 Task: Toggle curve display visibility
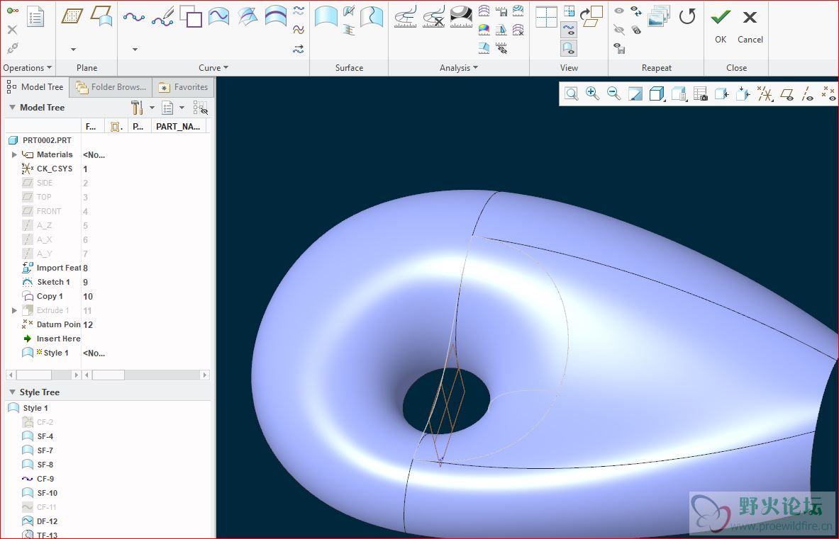pyautogui.click(x=569, y=30)
